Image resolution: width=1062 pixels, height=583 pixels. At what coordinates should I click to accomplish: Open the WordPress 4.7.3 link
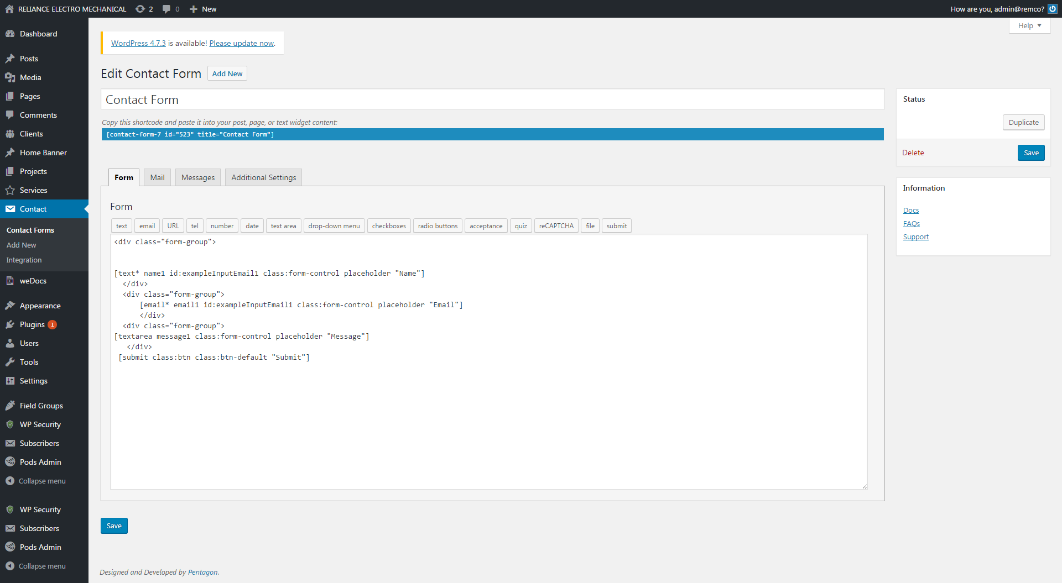click(x=138, y=43)
